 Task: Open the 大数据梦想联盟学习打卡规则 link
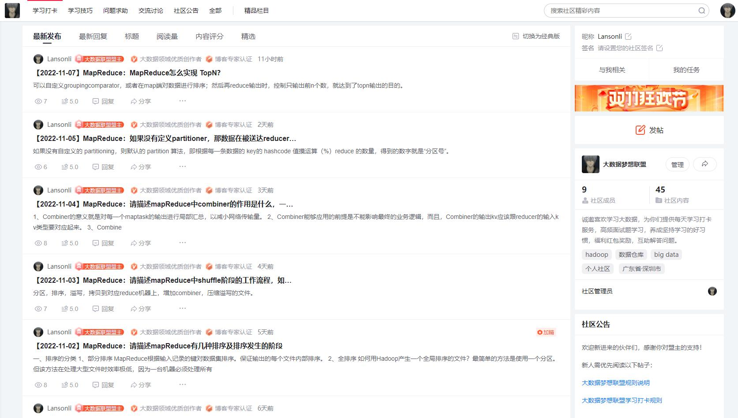point(622,400)
